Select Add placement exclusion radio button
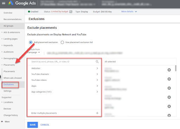Image resolution: width=180 pixels, height=129 pixels. [x=31, y=42]
